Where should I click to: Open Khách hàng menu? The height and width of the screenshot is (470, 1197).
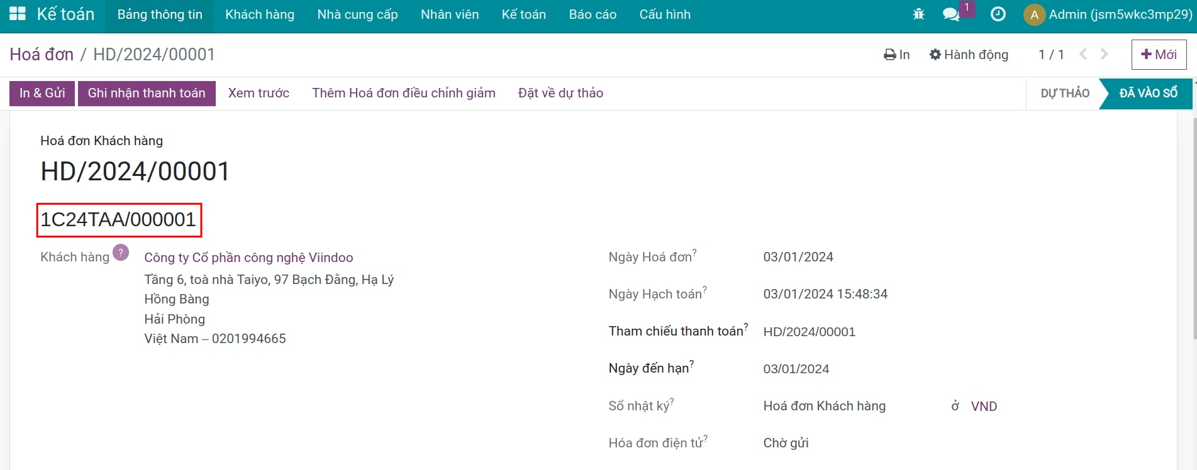260,14
